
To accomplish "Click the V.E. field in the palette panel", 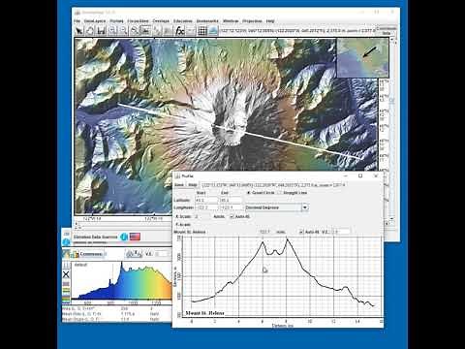I will [x=163, y=254].
